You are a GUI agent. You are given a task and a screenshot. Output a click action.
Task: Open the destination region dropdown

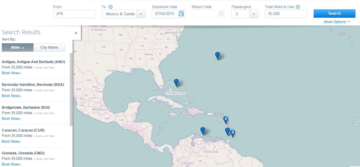[141, 14]
